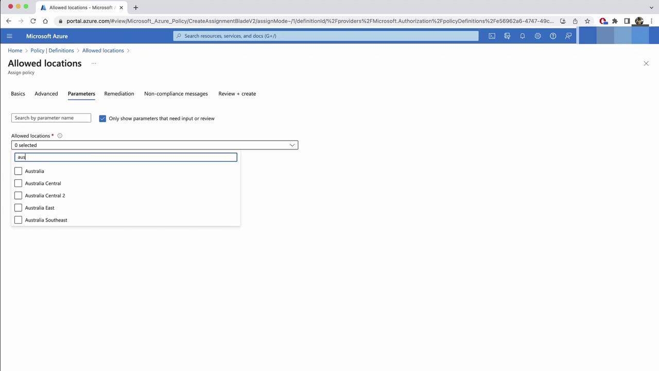Click the browser address bar URL

310,21
